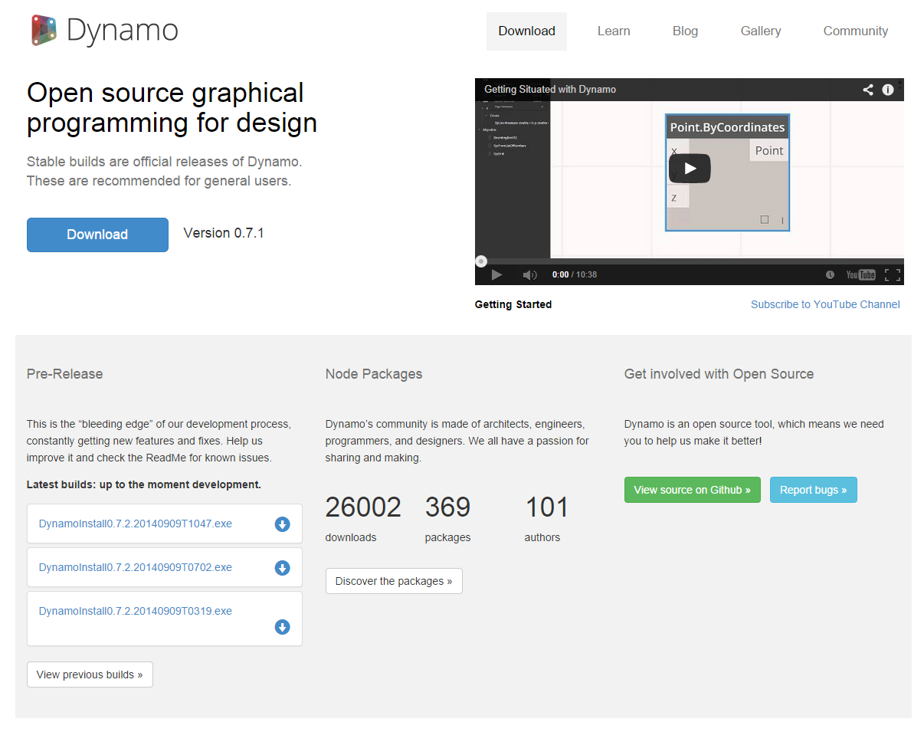Image resolution: width=924 pixels, height=732 pixels.
Task: Click the video title Getting Situated with Dynamo
Action: [550, 90]
